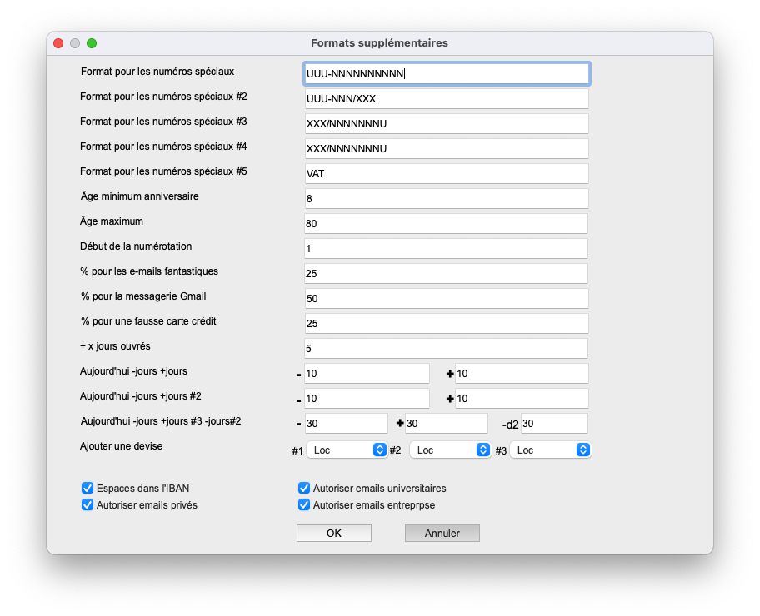The height and width of the screenshot is (616, 760).
Task: Click the 'Format pour les numéros spéciaux' input field
Action: coord(447,73)
